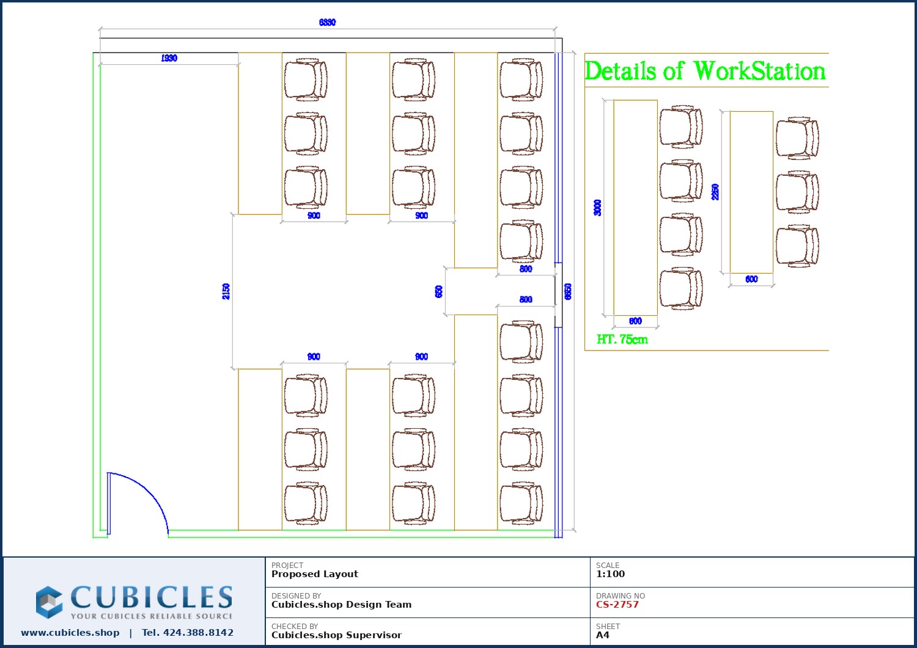Click the CHECKED BY field label
This screenshot has width=917, height=648.
point(295,627)
